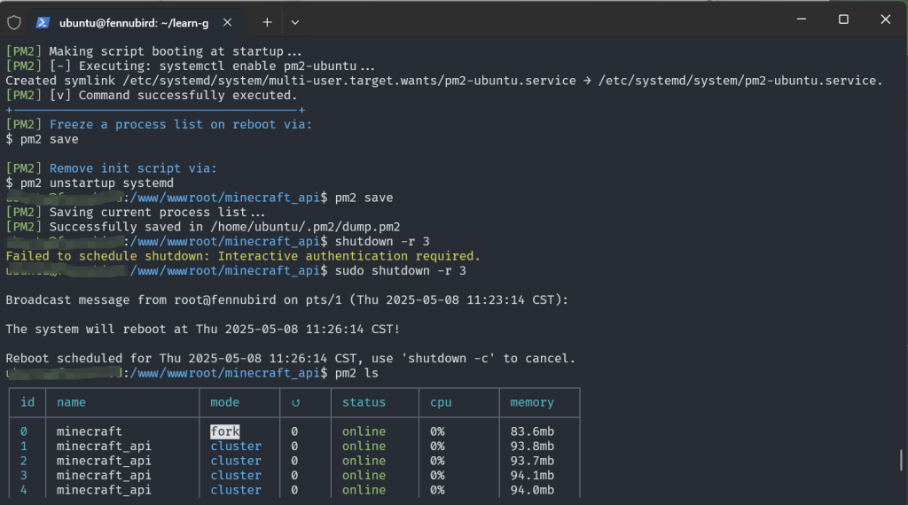908x505 pixels.
Task: Click the restart-count arrow symbol in table header
Action: [x=295, y=402]
